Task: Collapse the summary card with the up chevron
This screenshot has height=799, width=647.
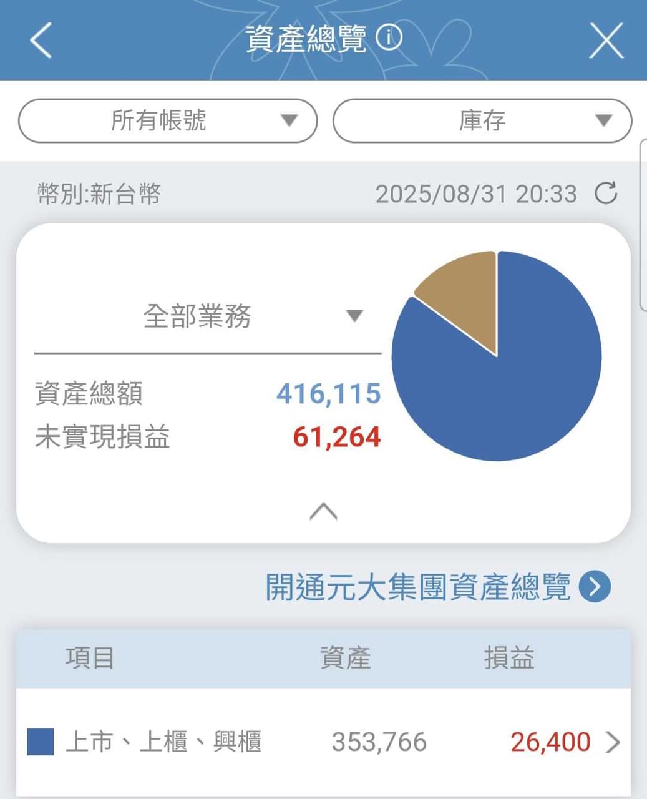Action: point(323,511)
